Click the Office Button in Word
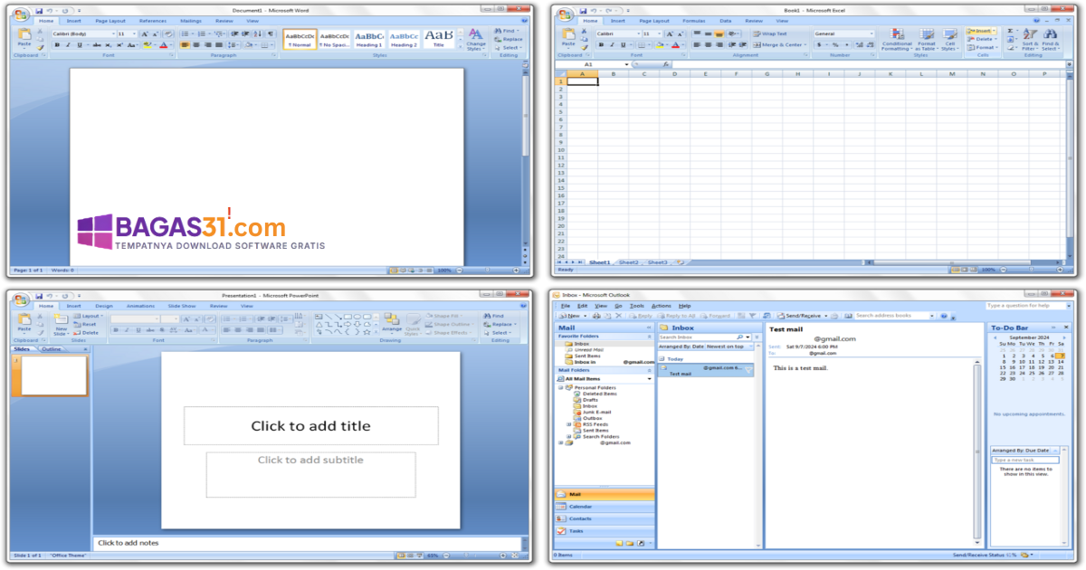Image resolution: width=1086 pixels, height=570 pixels. point(22,14)
